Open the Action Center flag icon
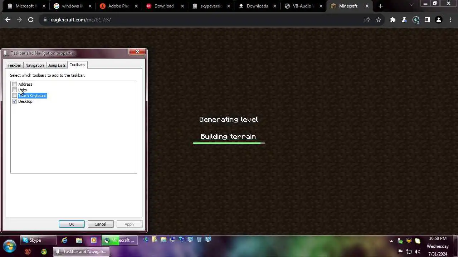The width and height of the screenshot is (458, 257). (x=400, y=252)
